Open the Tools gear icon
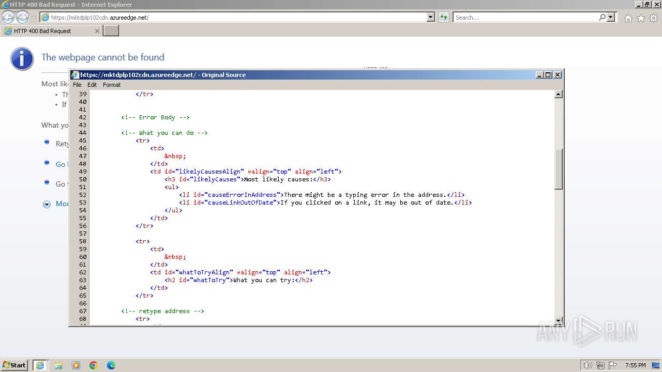 [654, 18]
